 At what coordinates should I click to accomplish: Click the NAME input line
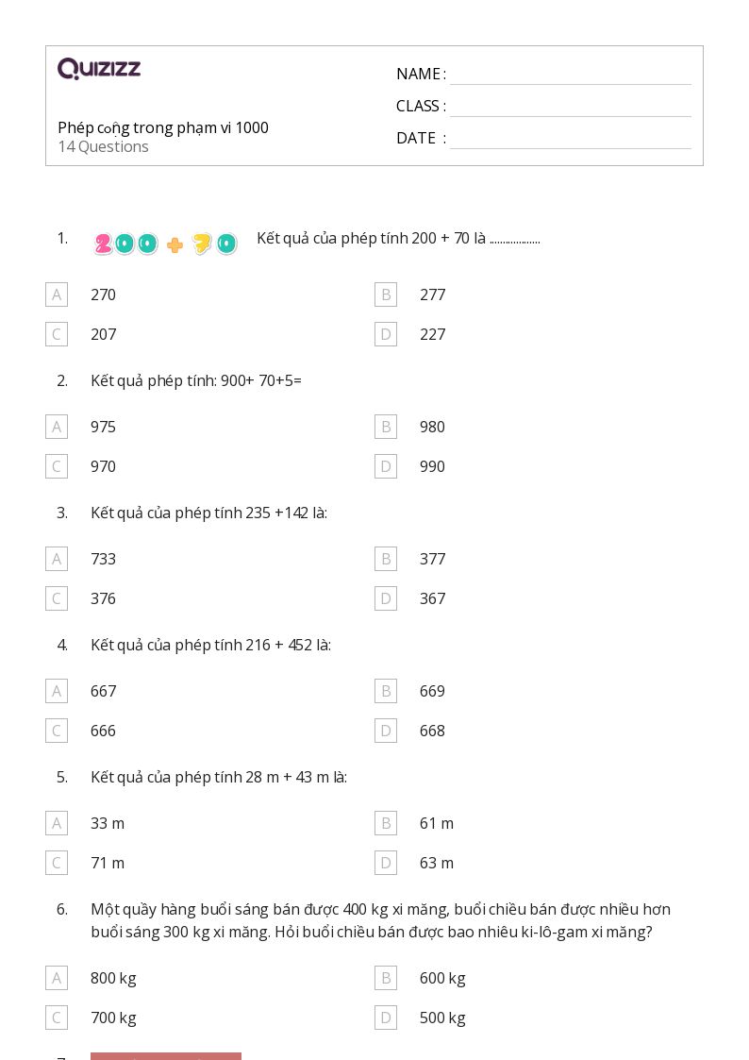pos(571,76)
